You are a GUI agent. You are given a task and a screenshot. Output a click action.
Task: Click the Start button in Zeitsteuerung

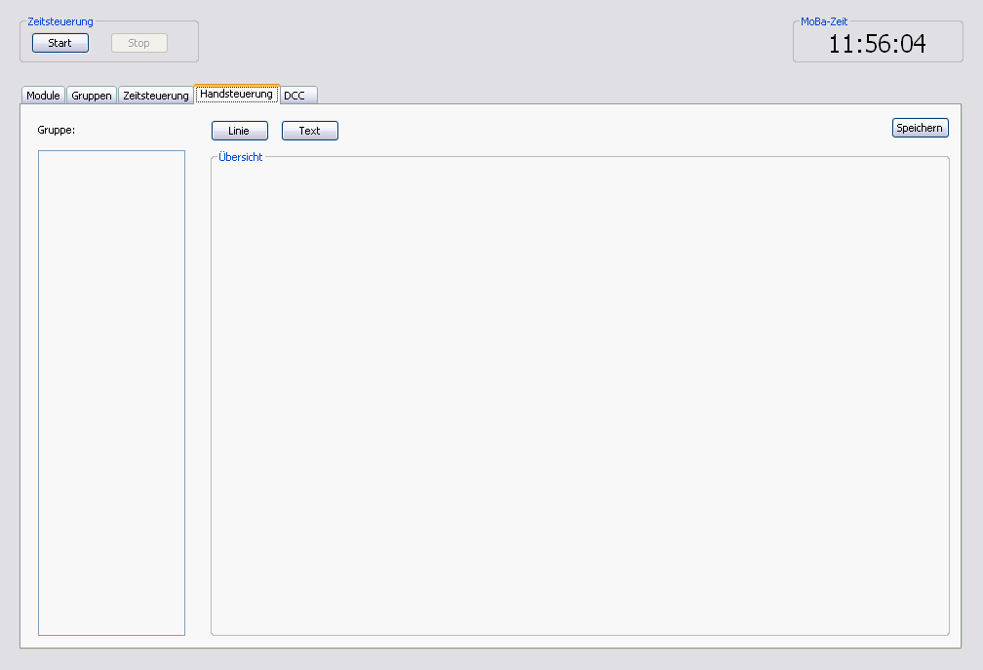[x=60, y=43]
